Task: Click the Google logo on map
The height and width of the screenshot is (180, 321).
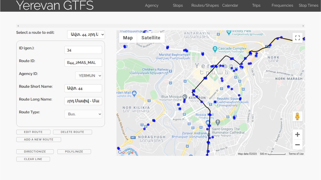Action: (x=126, y=152)
